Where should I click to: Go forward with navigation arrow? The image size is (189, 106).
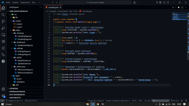pyautogui.click(x=56, y=2)
